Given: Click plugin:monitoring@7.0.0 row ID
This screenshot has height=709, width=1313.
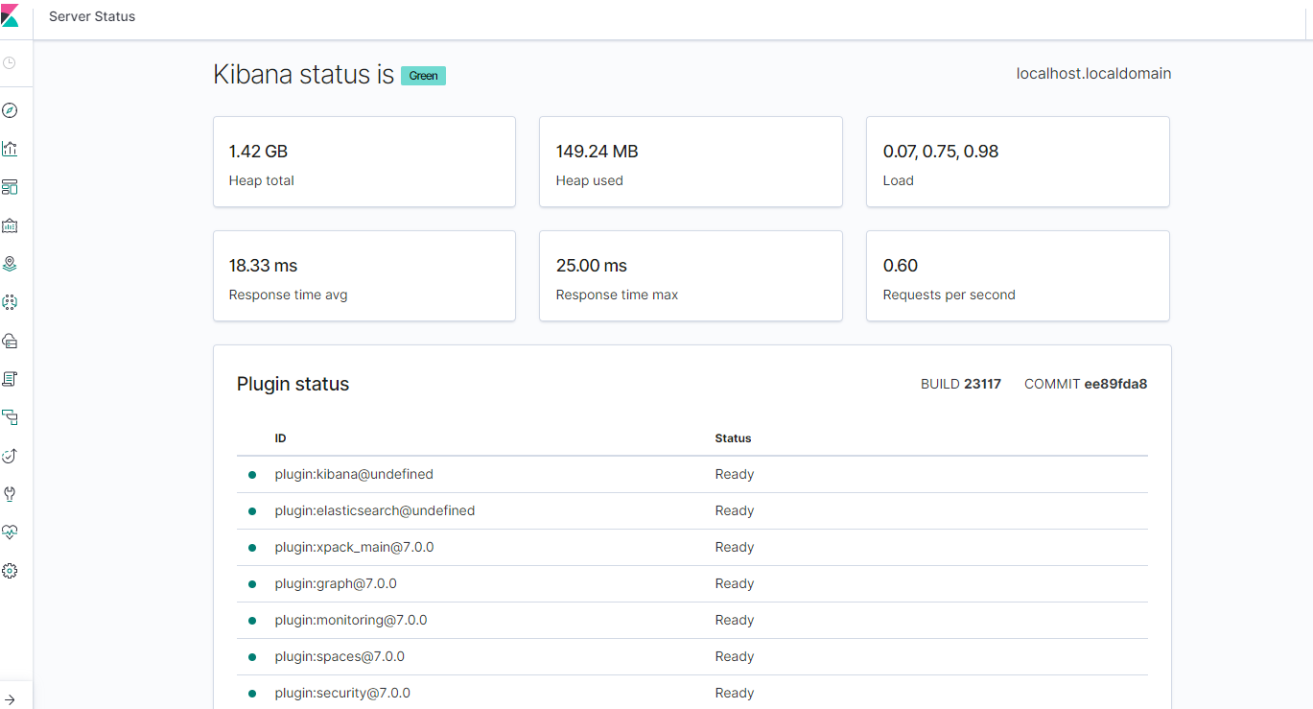Looking at the screenshot, I should coord(351,620).
